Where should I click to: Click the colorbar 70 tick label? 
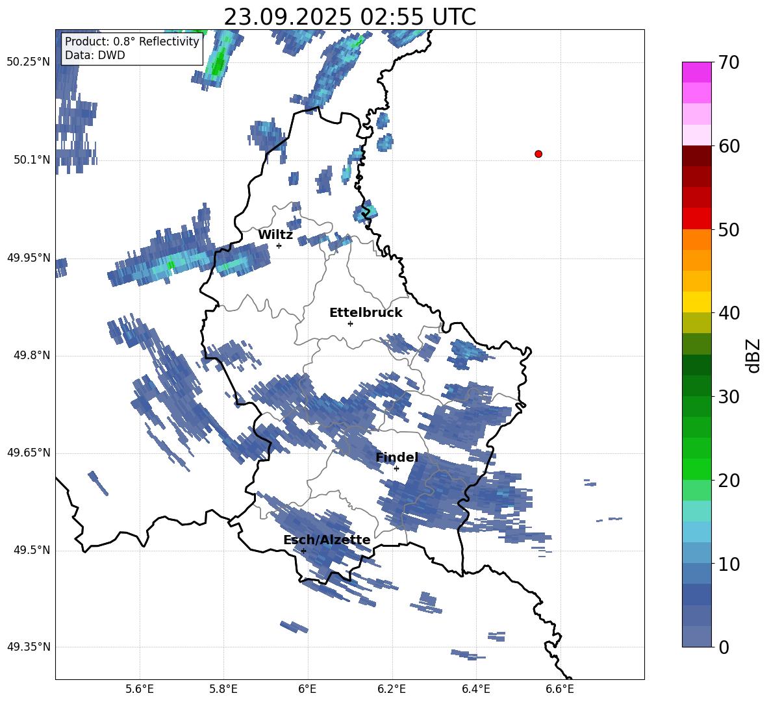tap(729, 62)
